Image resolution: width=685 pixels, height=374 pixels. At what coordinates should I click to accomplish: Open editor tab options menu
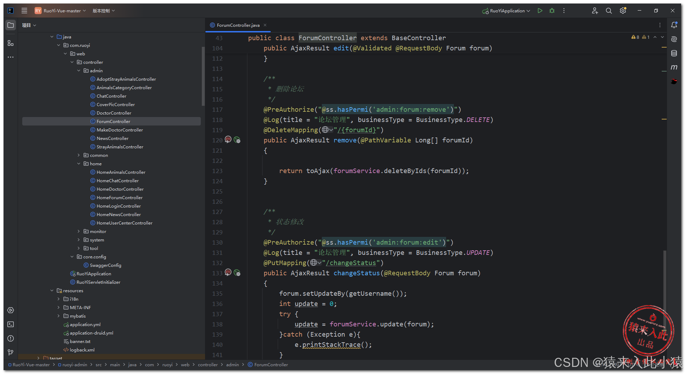660,25
